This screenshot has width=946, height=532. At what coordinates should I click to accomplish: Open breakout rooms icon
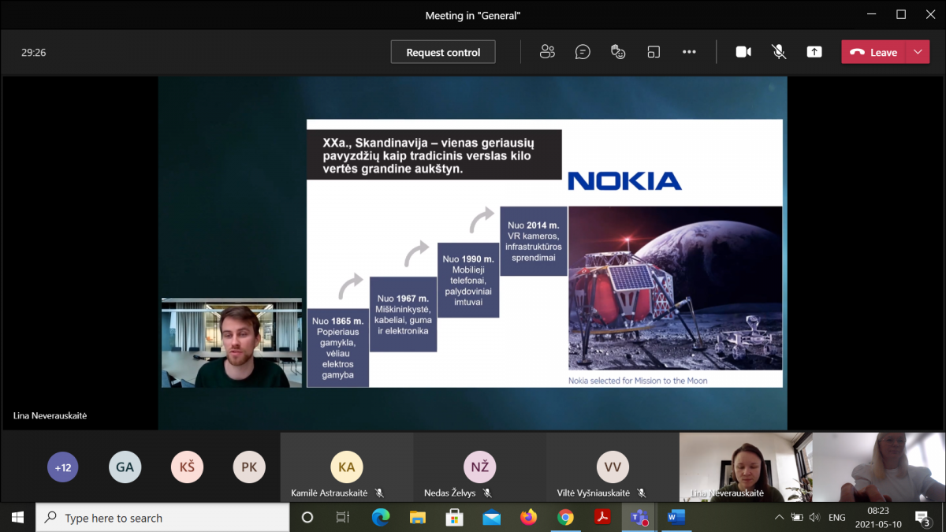coord(654,52)
